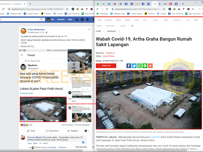Open the METRO section in Tempo menu

click(128, 20)
